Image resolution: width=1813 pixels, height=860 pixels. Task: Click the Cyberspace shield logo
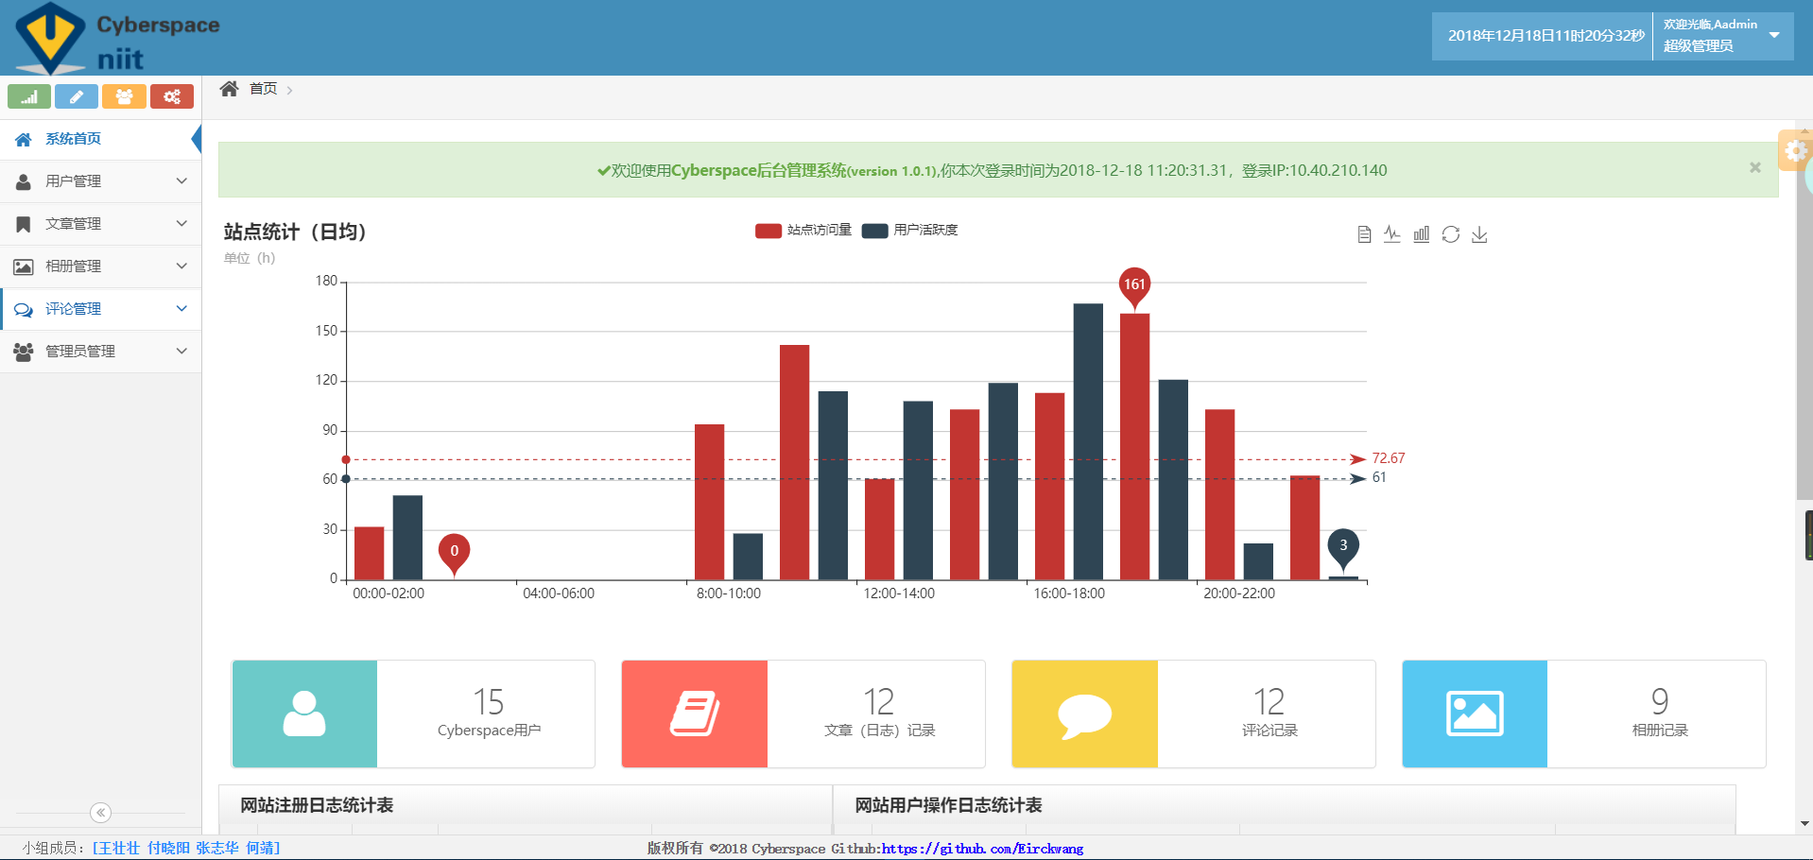coord(50,39)
